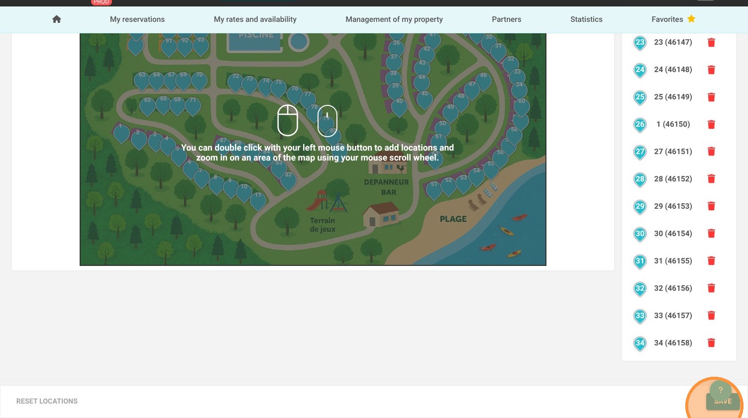Select marker pin 26 in list
748x418 pixels.
[640, 125]
